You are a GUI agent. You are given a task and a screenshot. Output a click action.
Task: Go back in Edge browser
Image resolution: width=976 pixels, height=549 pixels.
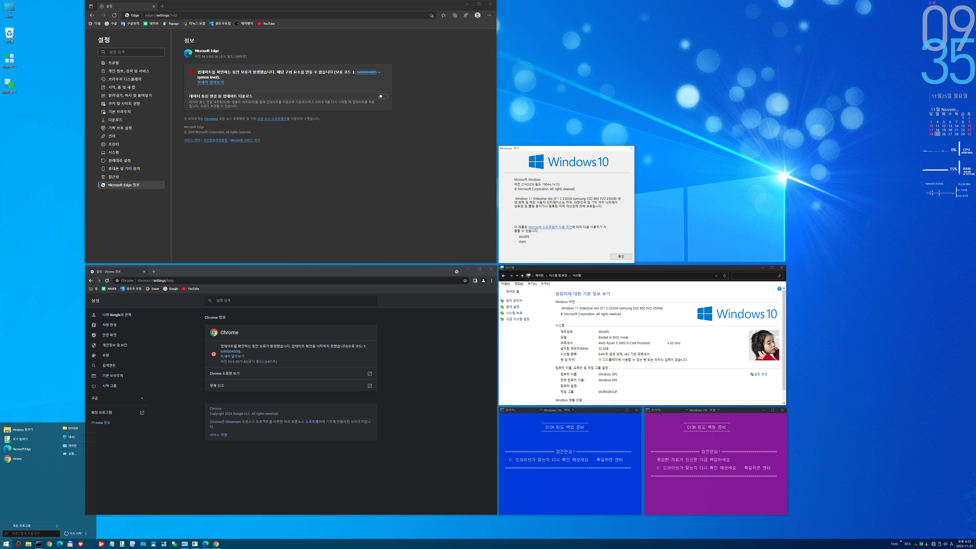92,15
